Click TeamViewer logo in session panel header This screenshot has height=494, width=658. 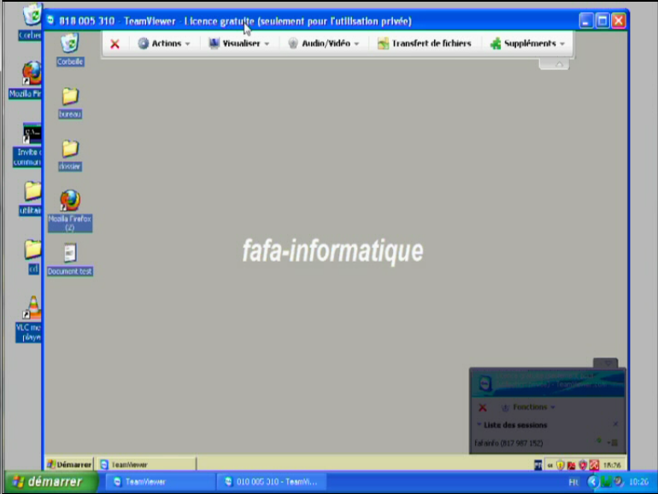(485, 383)
